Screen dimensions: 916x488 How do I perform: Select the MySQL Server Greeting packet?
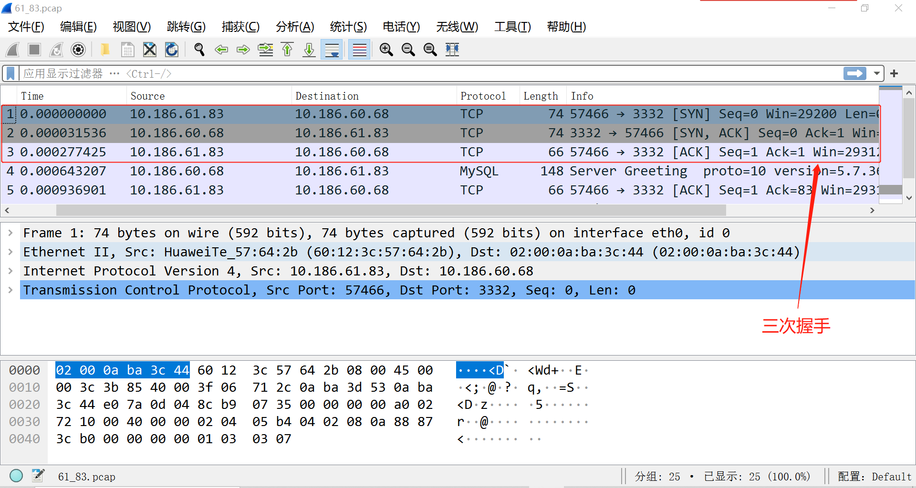click(x=440, y=172)
